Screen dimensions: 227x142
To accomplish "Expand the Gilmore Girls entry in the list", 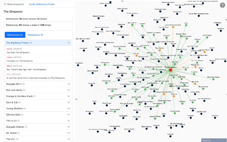I will [69, 115].
